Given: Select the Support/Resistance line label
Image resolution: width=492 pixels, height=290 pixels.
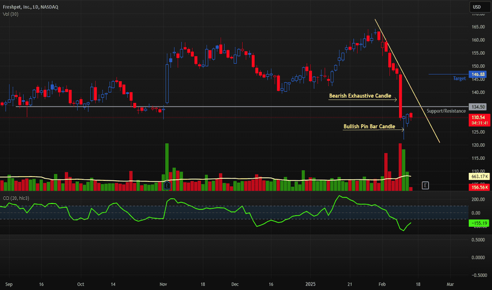Looking at the screenshot, I should 446,111.
